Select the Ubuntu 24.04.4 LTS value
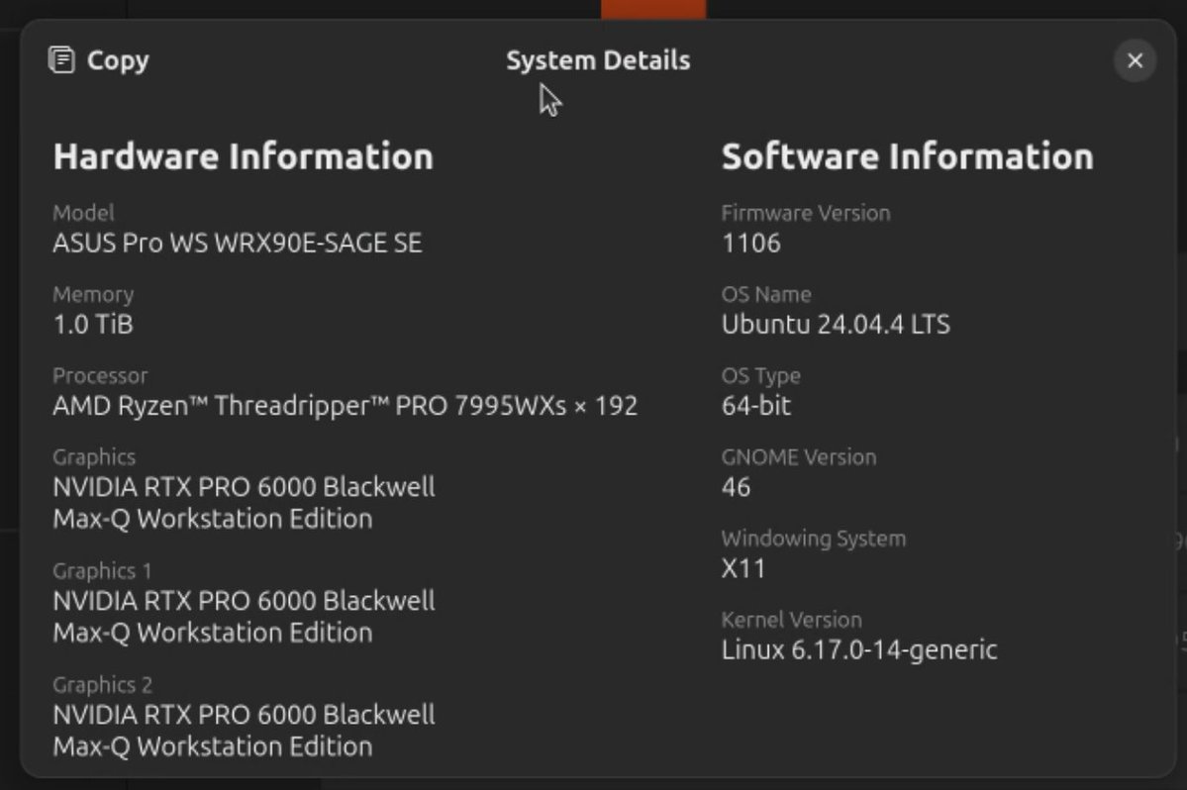This screenshot has width=1187, height=790. coord(836,325)
